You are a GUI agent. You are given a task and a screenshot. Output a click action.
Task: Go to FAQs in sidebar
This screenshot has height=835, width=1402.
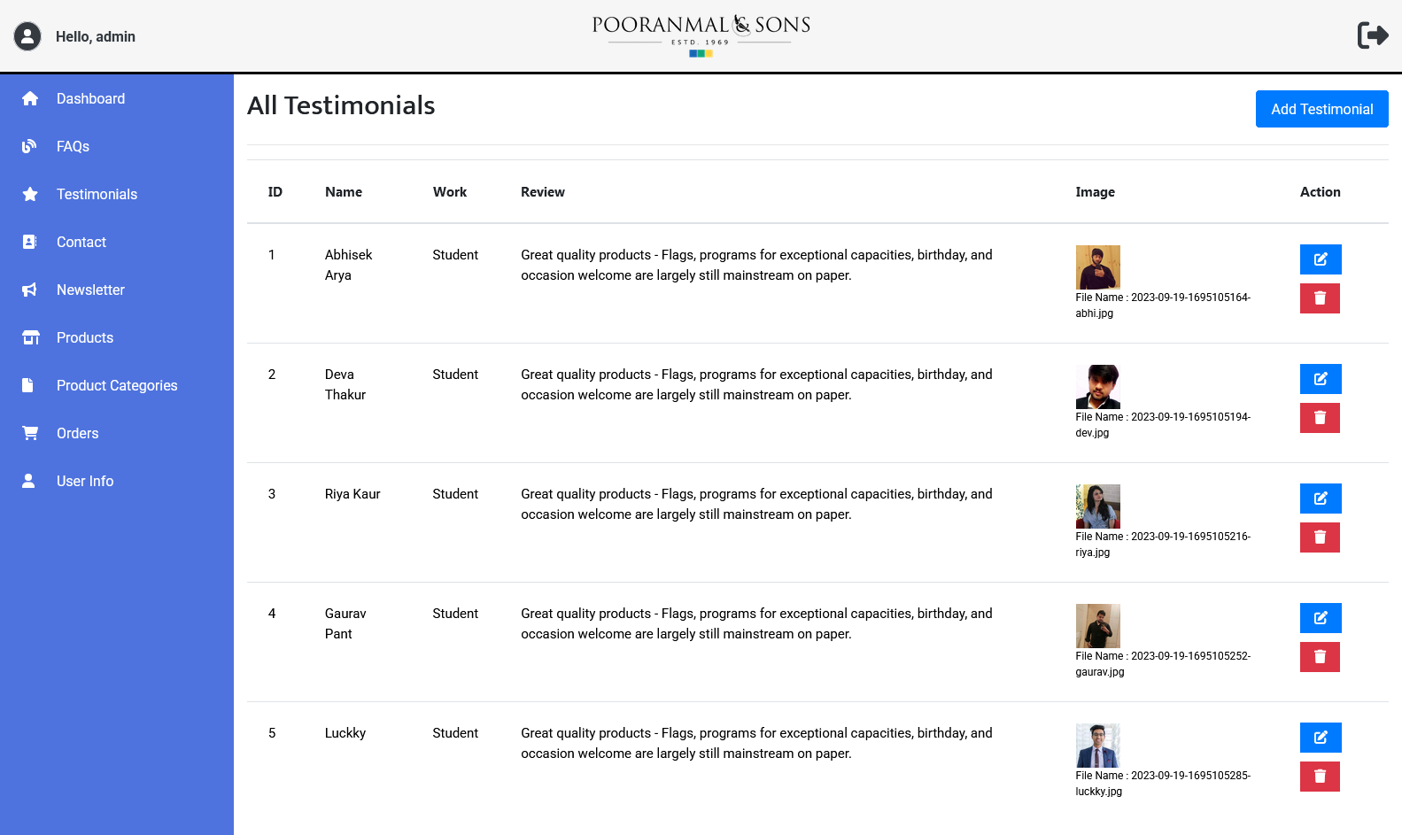(x=73, y=146)
